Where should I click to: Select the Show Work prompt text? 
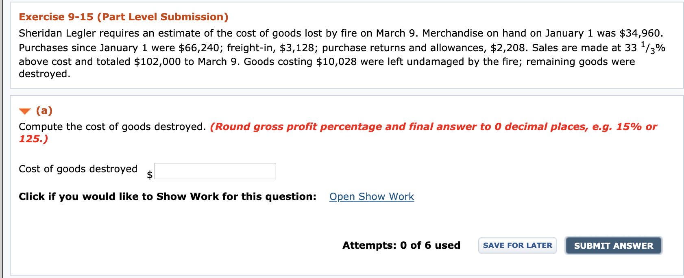167,196
